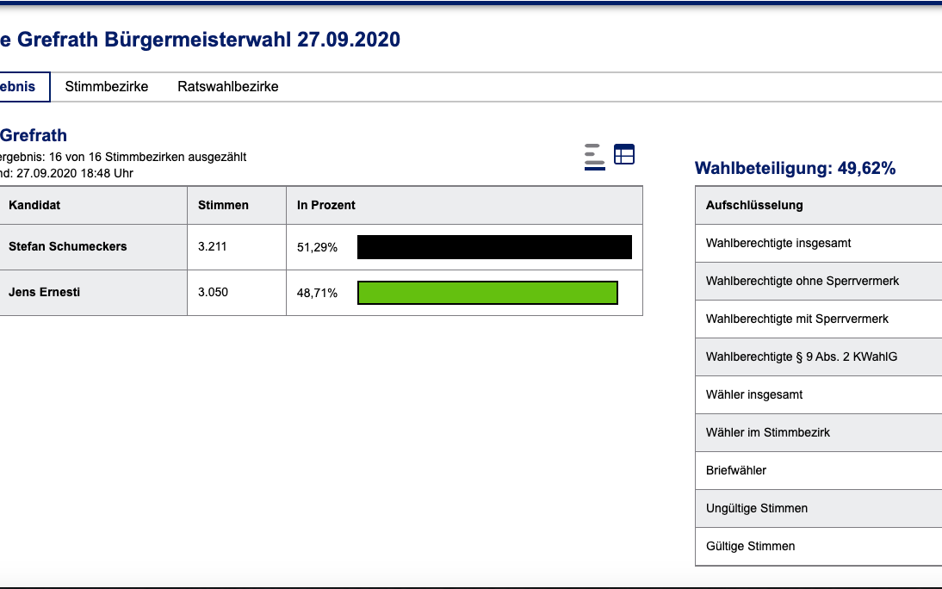942x589 pixels.
Task: Click the Aufschlüsselung table header
Action: [x=754, y=206]
